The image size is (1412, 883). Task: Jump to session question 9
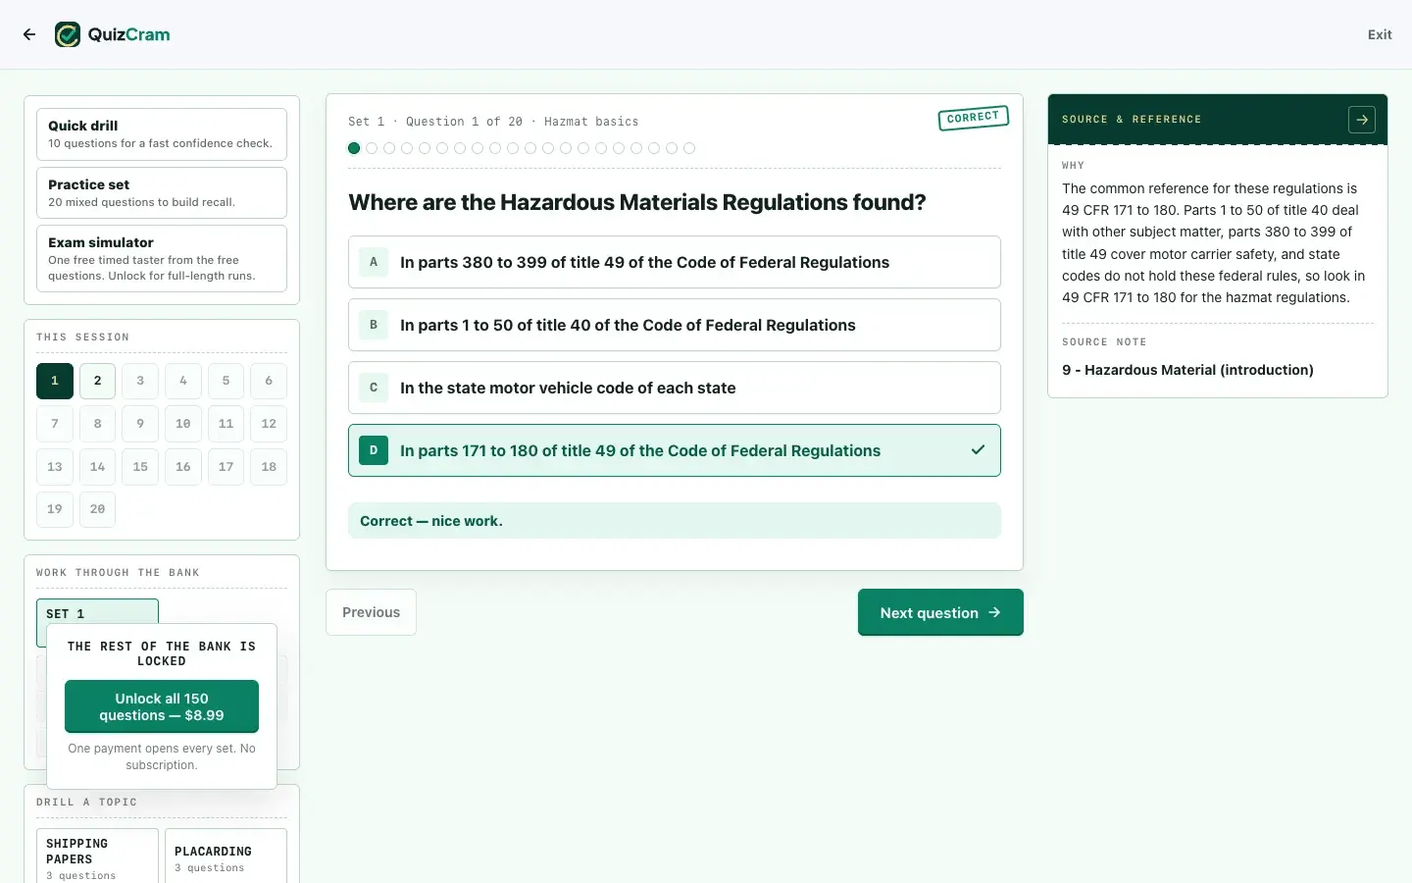[140, 424]
